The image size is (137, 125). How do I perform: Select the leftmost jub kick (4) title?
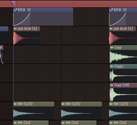click(27, 29)
